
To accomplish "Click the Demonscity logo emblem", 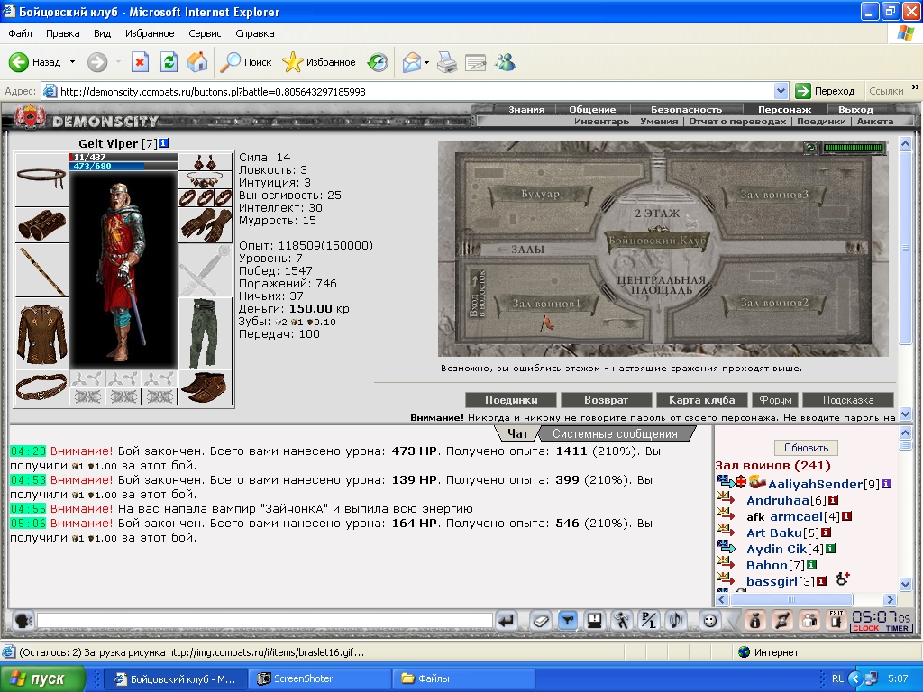I will pos(30,116).
